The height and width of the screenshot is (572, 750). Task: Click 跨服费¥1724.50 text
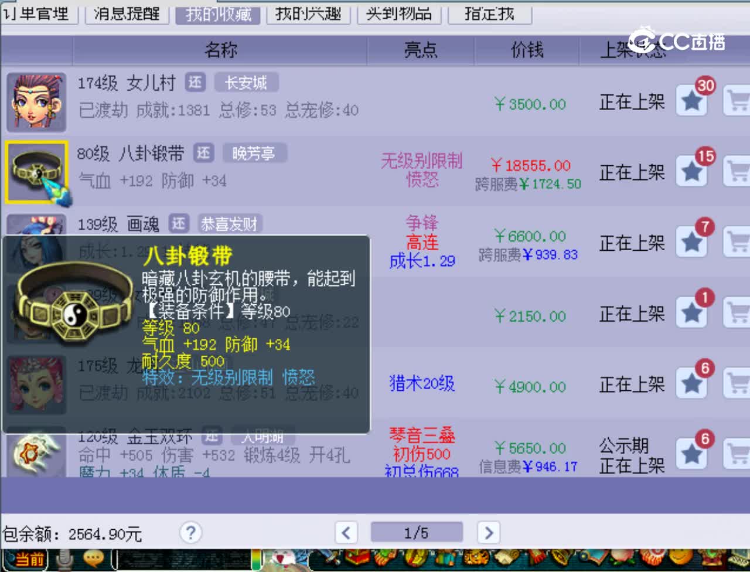click(528, 184)
